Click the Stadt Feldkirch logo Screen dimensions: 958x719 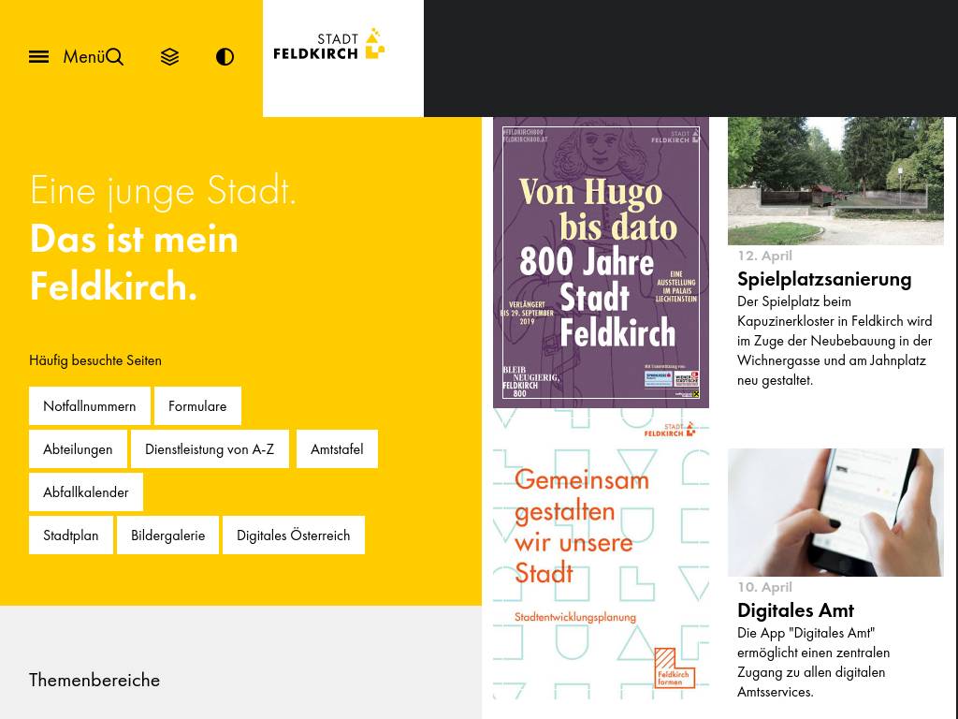329,45
